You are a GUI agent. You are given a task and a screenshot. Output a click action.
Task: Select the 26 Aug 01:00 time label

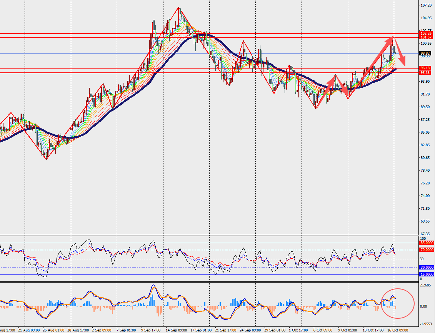pos(53,330)
